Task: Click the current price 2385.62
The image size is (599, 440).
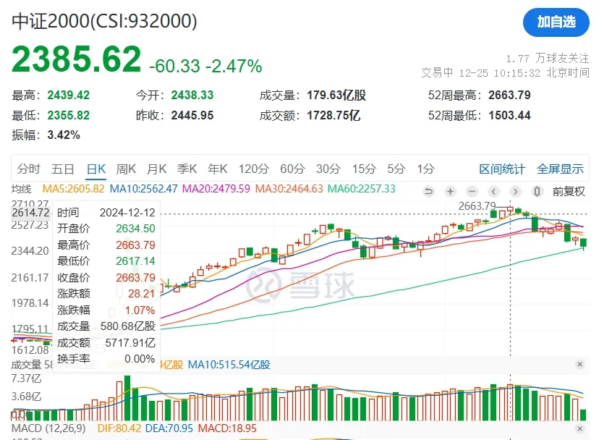Action: click(77, 59)
